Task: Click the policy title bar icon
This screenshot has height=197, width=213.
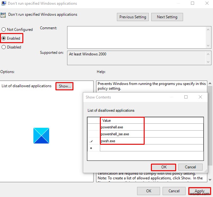Action: pyautogui.click(x=3, y=3)
